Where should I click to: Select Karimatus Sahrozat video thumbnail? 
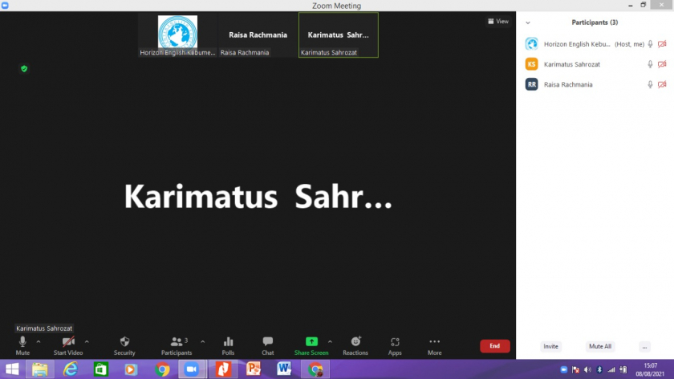pyautogui.click(x=339, y=35)
